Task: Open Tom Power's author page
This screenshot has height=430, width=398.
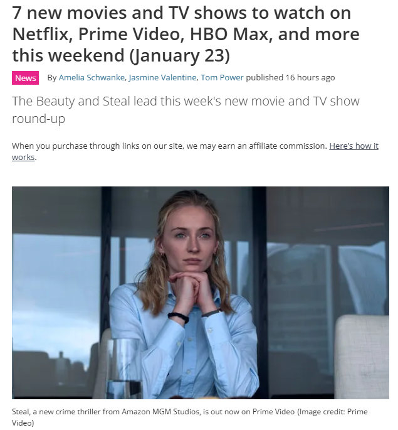Action: tap(222, 78)
